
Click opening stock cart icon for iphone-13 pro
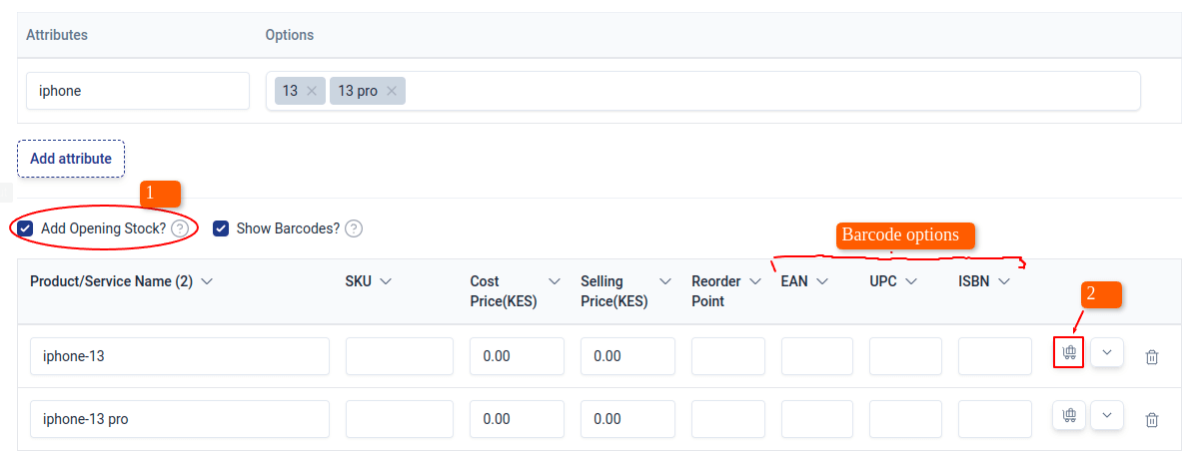(x=1069, y=416)
